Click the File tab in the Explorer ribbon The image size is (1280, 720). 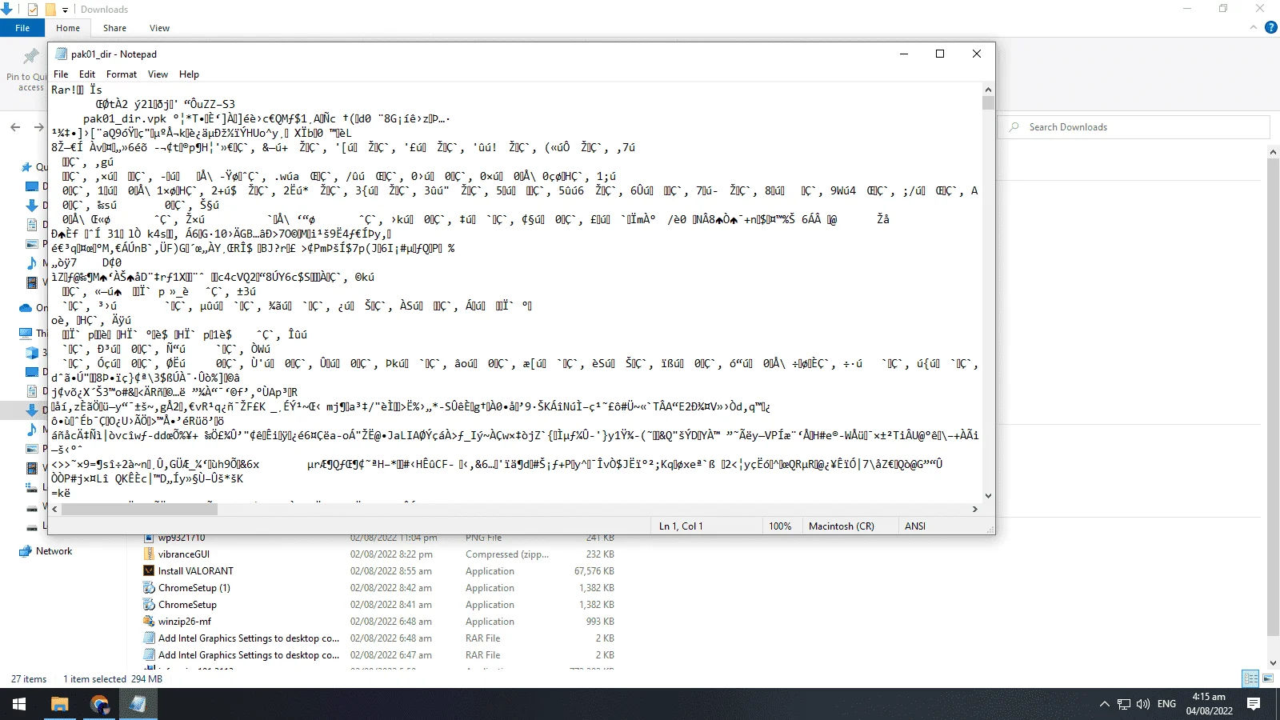[x=22, y=28]
